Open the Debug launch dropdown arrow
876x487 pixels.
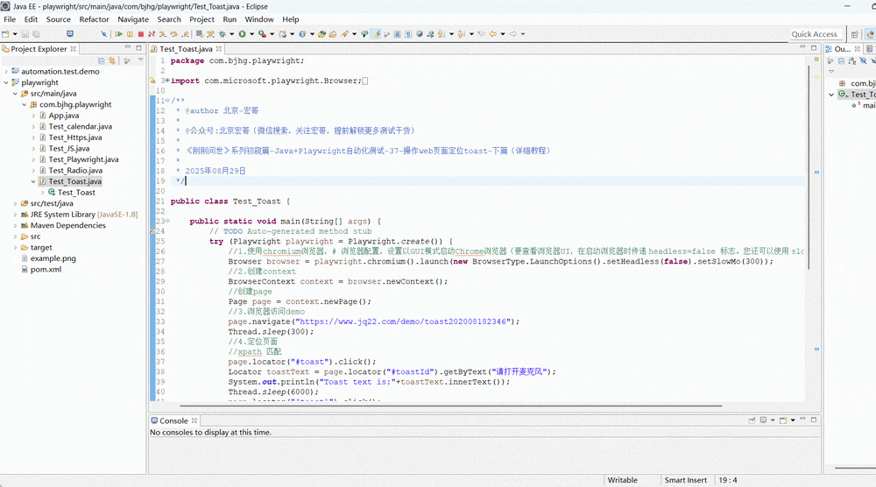click(232, 33)
